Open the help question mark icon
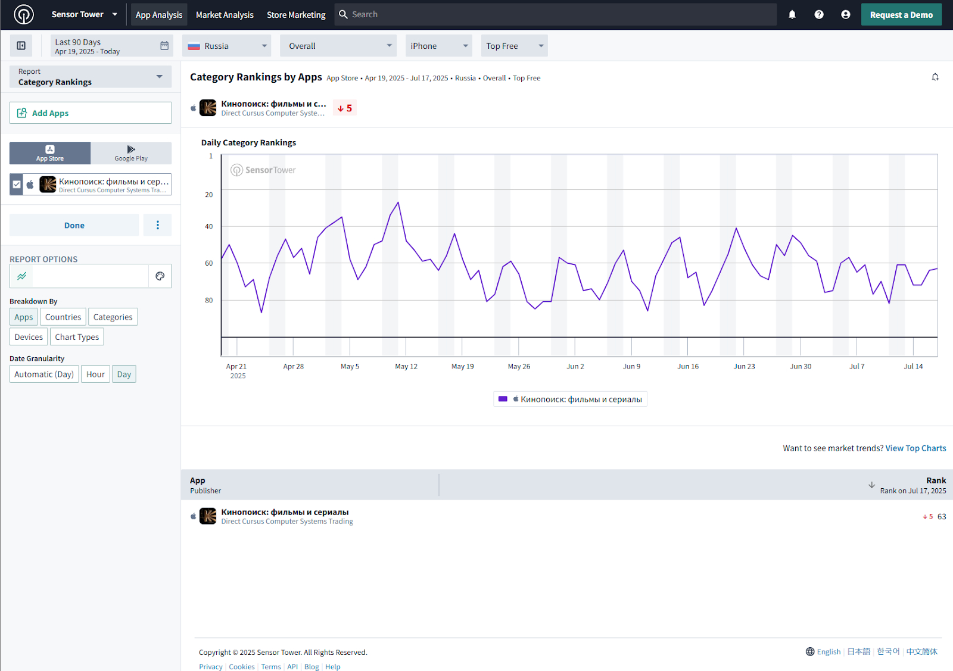The height and width of the screenshot is (671, 953). [819, 15]
